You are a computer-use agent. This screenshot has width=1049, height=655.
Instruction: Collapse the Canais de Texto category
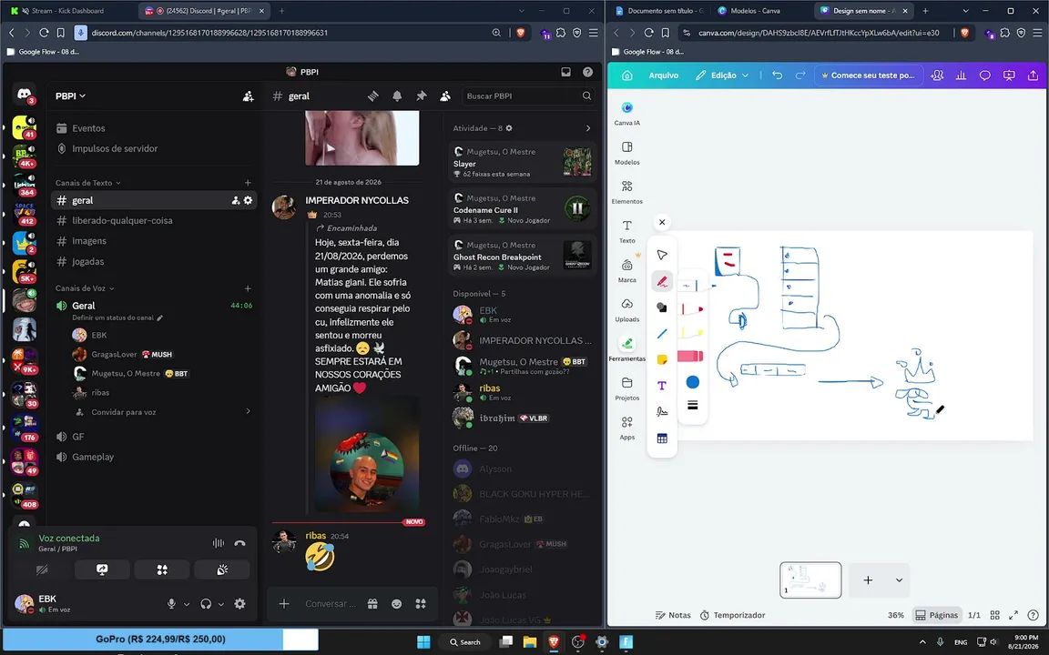point(87,183)
